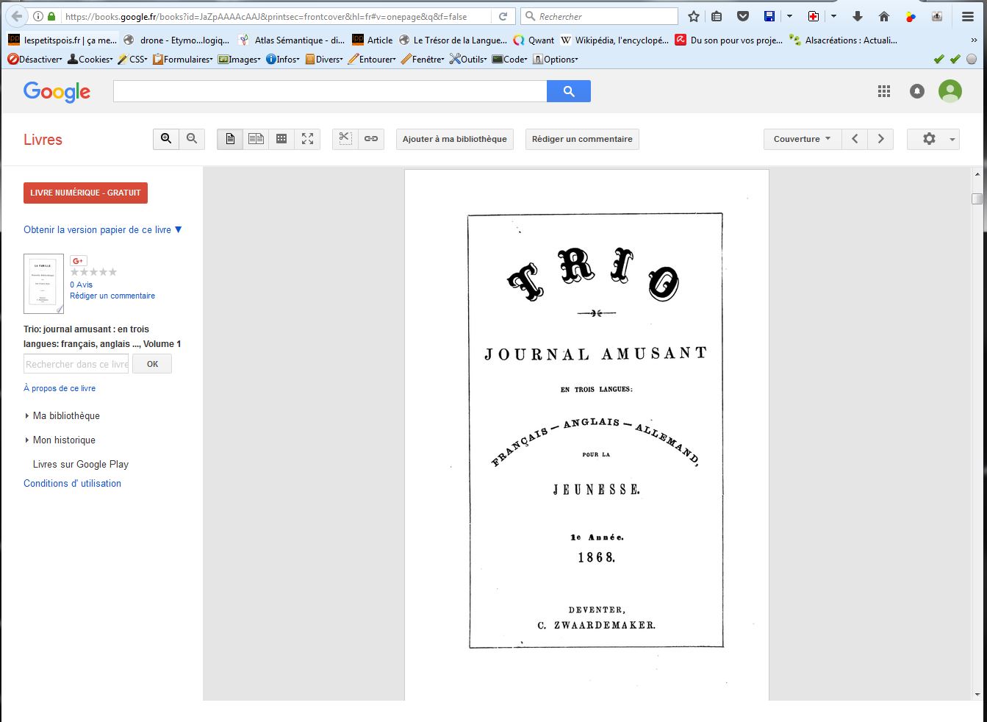Screen dimensions: 987x722
Task: Go to the next page arrow
Action: [x=880, y=139]
